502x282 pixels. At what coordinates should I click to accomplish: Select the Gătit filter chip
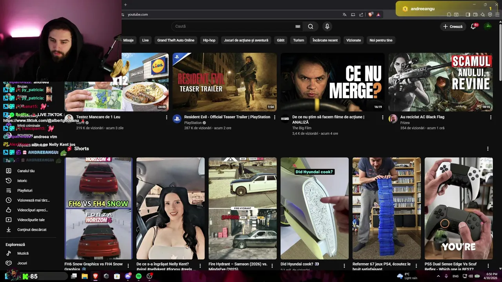[x=281, y=40]
